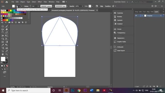Screen dimensions: 165x93
Task: Create new layer icon in Layers panel
Action: click(157, 87)
